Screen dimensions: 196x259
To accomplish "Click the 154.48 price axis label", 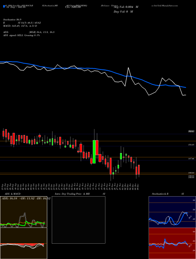I will tap(191, 145).
